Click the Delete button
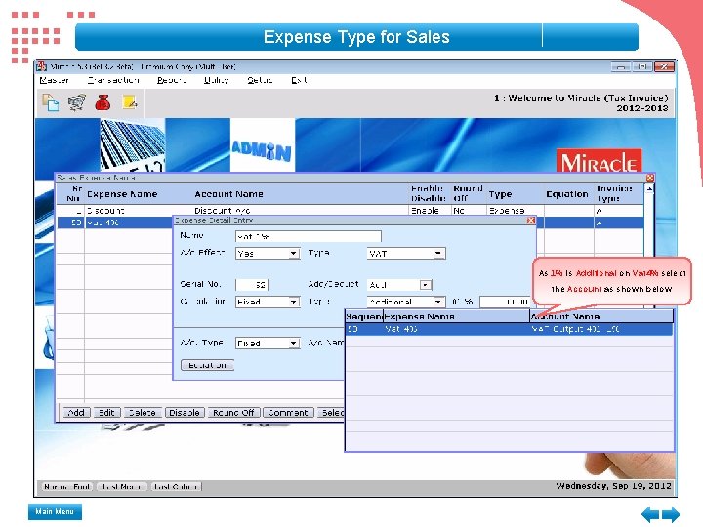 [x=143, y=412]
